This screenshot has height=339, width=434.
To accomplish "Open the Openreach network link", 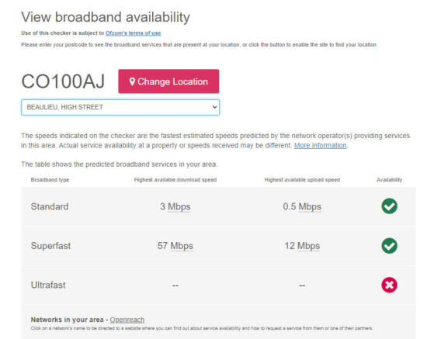I will coord(127,320).
